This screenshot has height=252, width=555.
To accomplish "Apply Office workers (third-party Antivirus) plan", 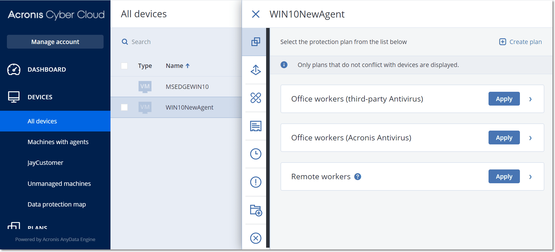I will [504, 99].
